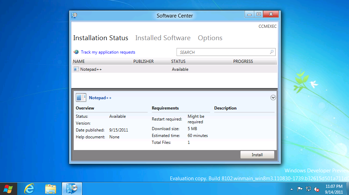Click the Notepad++ icon in details pane
Screen dimensions: 349x195
(x=81, y=97)
